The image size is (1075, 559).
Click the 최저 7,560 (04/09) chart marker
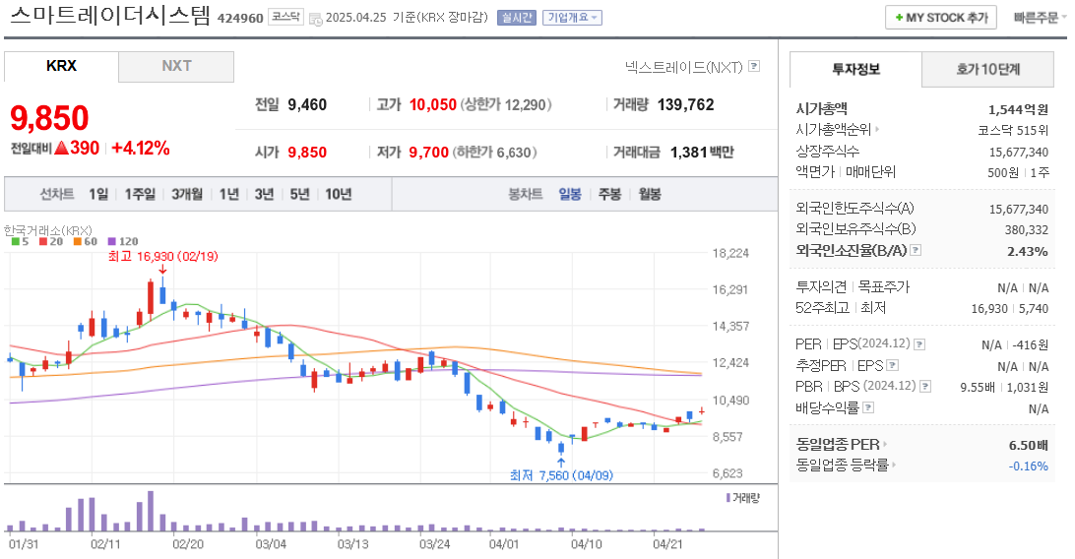[x=561, y=475]
